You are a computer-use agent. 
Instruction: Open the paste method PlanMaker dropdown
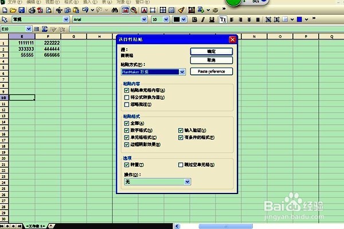click(x=182, y=72)
